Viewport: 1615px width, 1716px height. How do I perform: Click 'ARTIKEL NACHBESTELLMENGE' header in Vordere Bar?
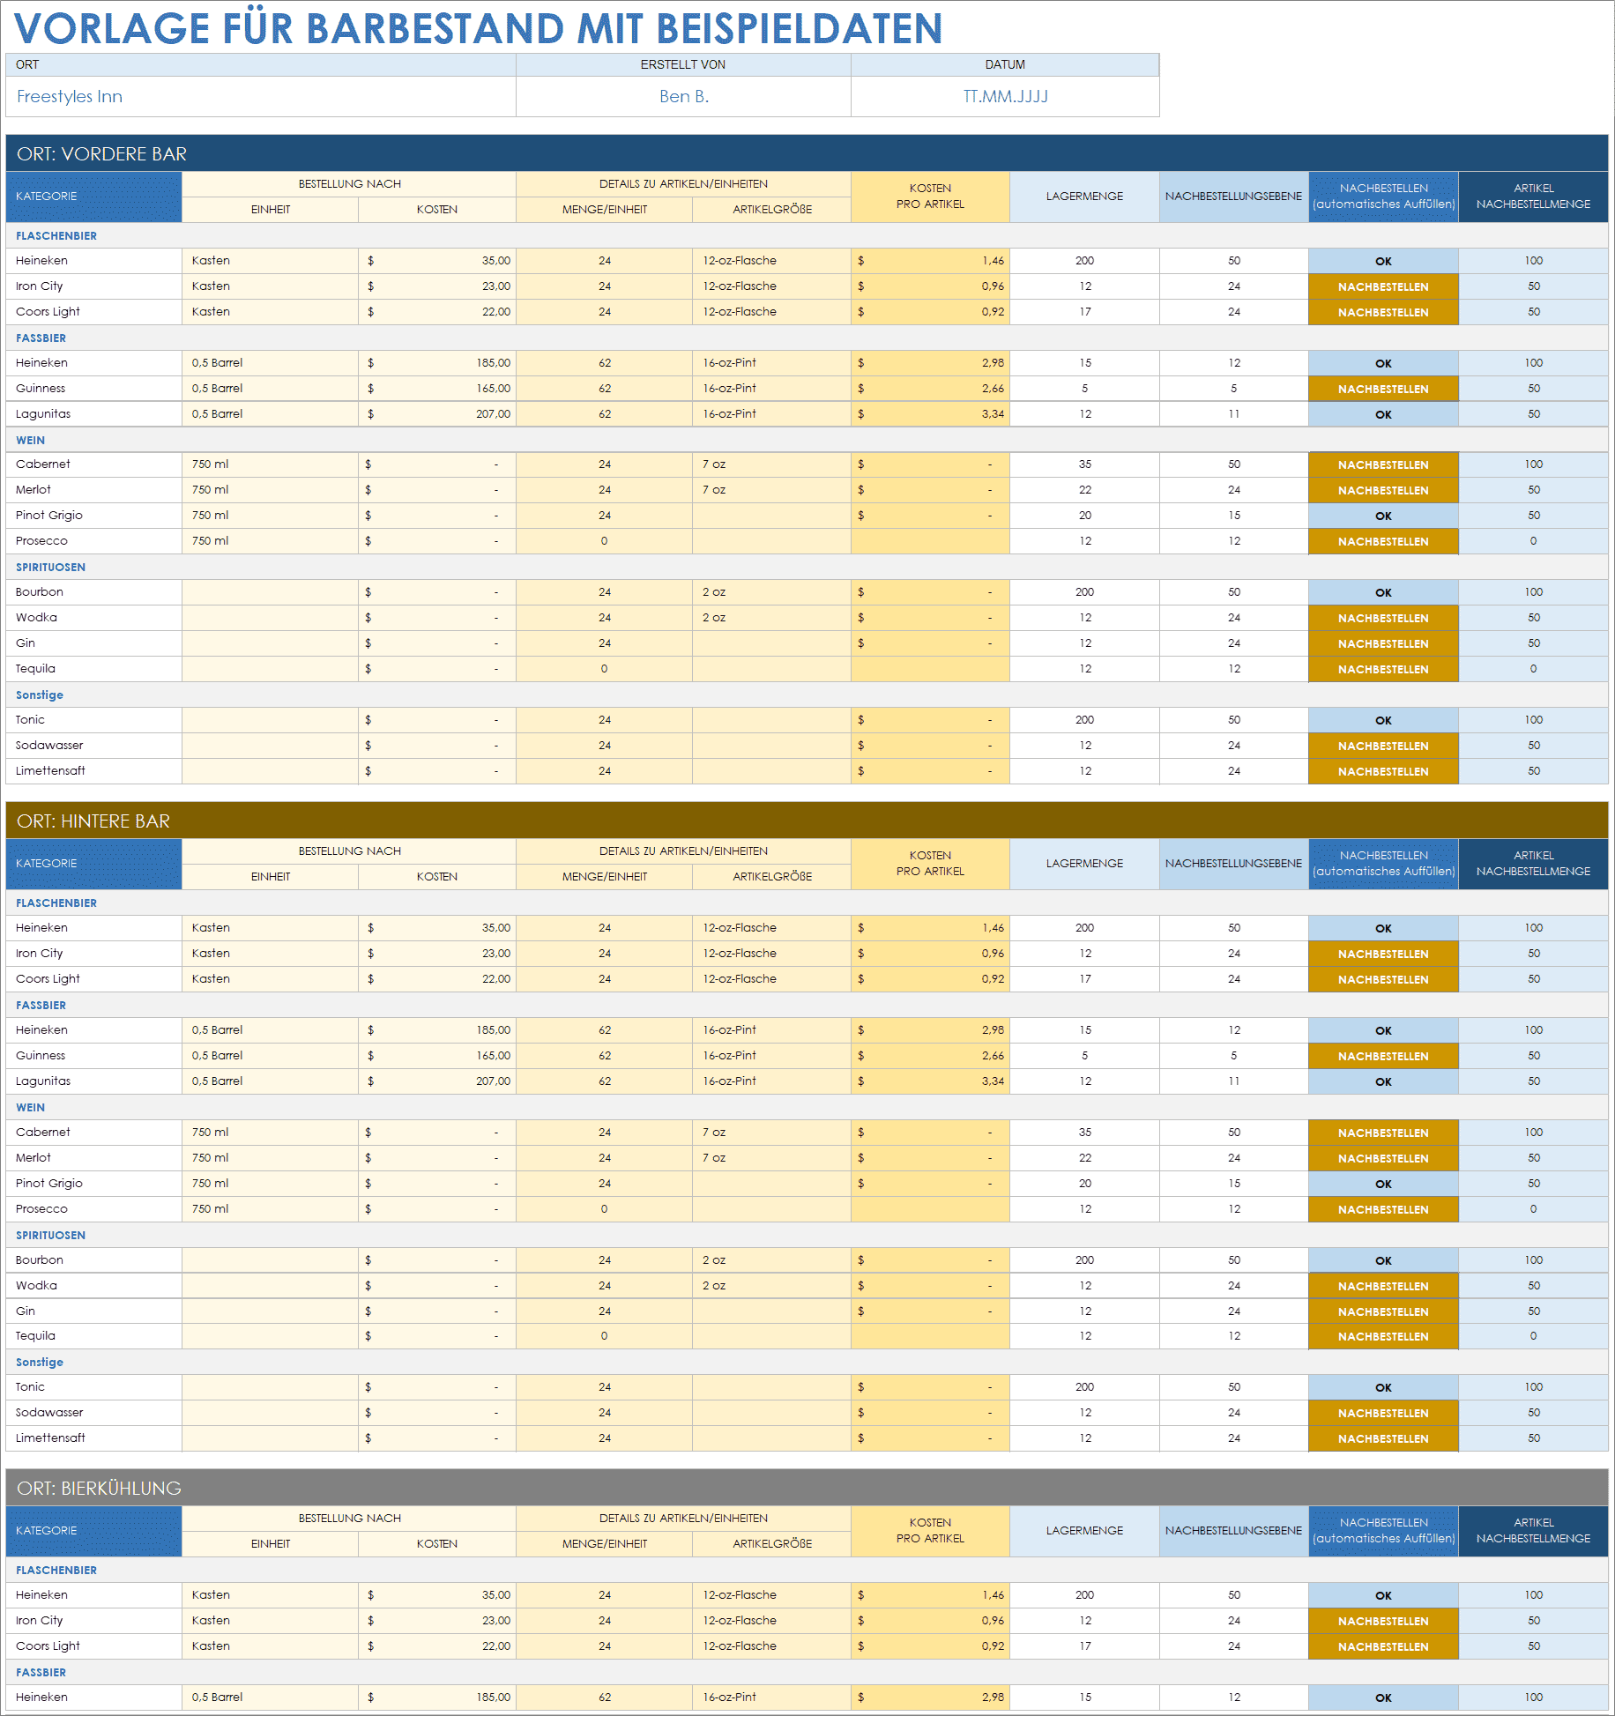(x=1533, y=196)
